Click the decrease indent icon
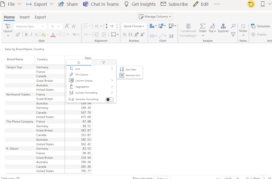The width and height of the screenshot is (272, 179). click(x=97, y=34)
